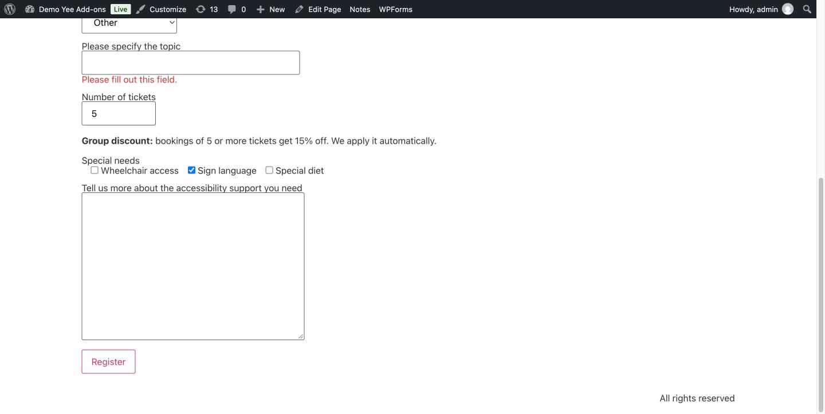The height and width of the screenshot is (414, 825).
Task: Click the Please fill out this field error
Action: pyautogui.click(x=129, y=80)
